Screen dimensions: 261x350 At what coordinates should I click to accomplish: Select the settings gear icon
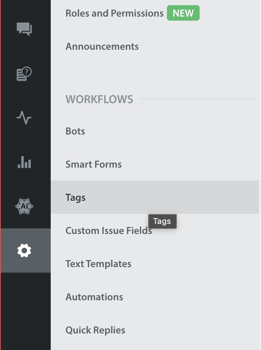click(24, 251)
